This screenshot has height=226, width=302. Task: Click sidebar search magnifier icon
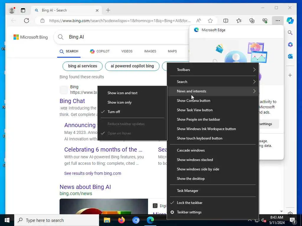pyautogui.click(x=290, y=33)
